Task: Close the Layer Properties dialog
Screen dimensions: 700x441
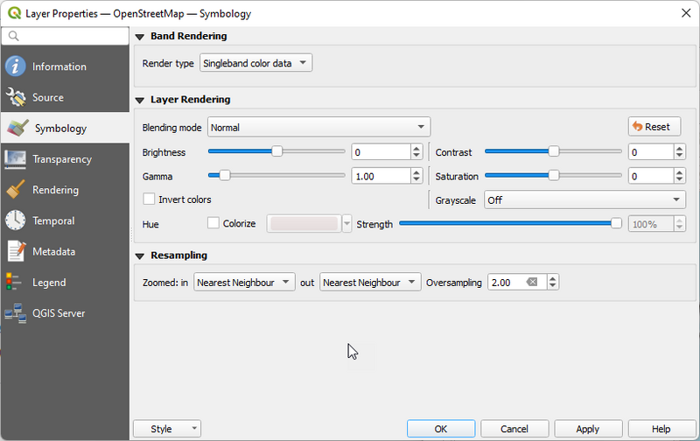Action: [686, 13]
